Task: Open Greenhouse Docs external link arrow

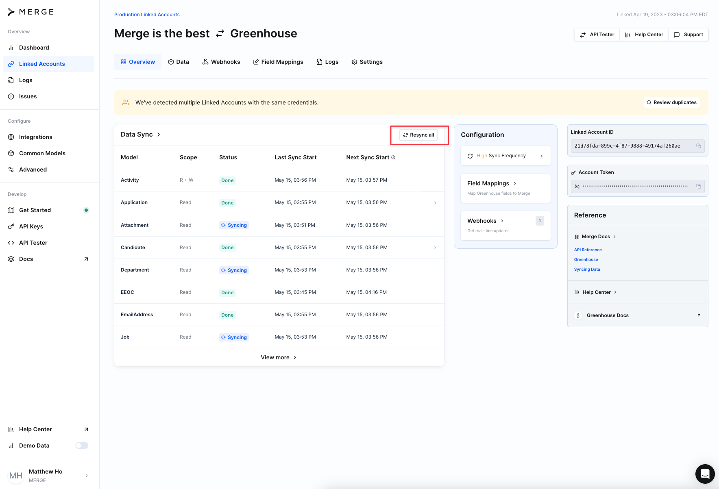Action: coord(699,315)
